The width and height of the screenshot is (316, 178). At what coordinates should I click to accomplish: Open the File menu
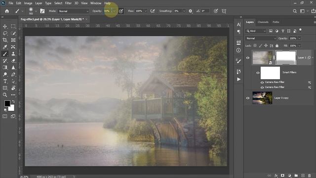pyautogui.click(x=11, y=3)
